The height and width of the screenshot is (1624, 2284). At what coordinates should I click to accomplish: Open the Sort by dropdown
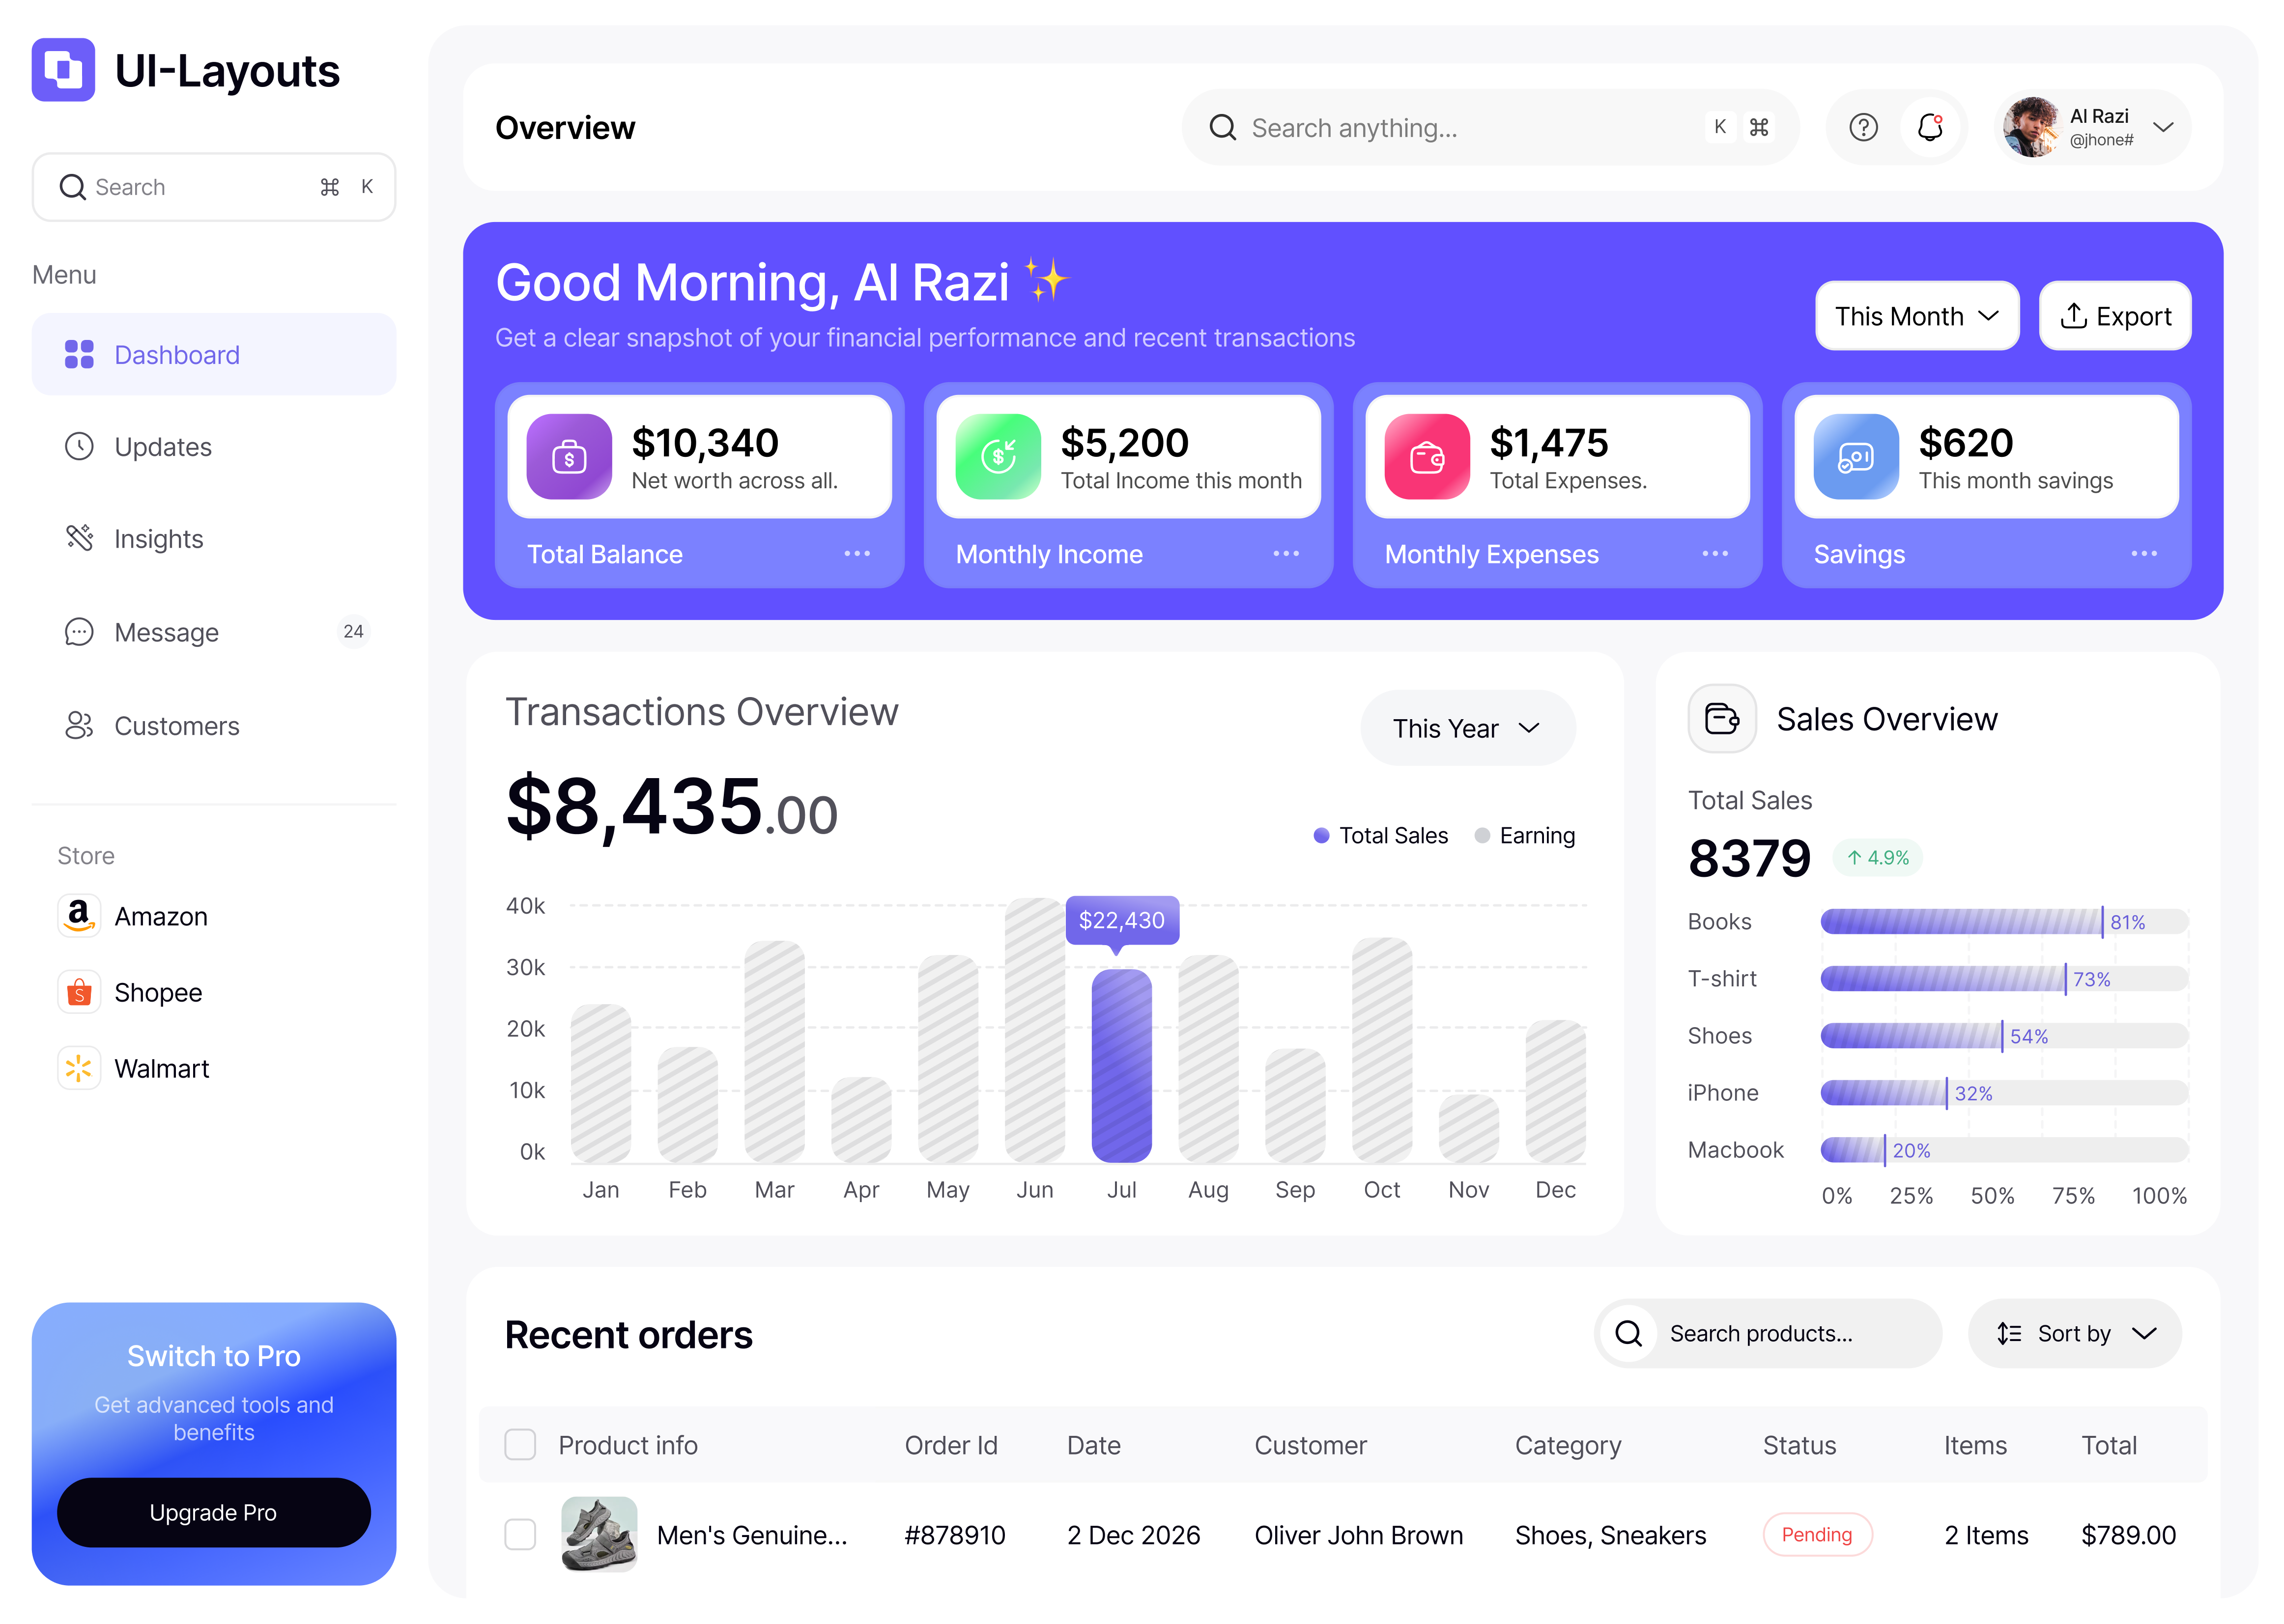click(x=2074, y=1333)
